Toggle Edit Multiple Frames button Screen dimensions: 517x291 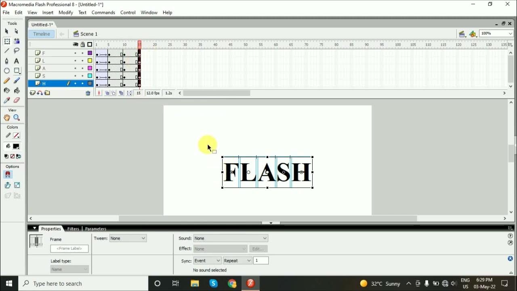pyautogui.click(x=121, y=93)
